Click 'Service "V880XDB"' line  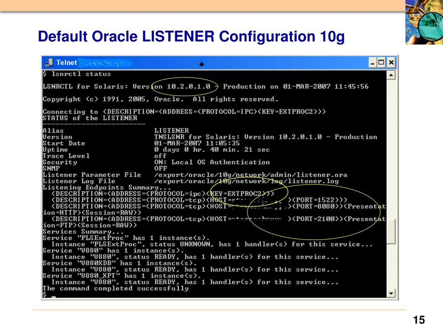(119, 263)
